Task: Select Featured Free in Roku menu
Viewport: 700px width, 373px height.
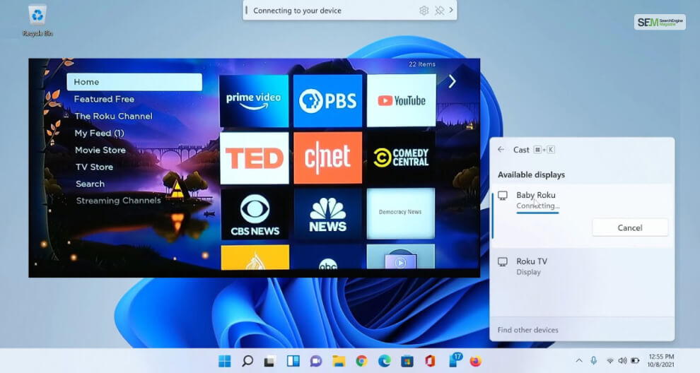Action: (104, 99)
